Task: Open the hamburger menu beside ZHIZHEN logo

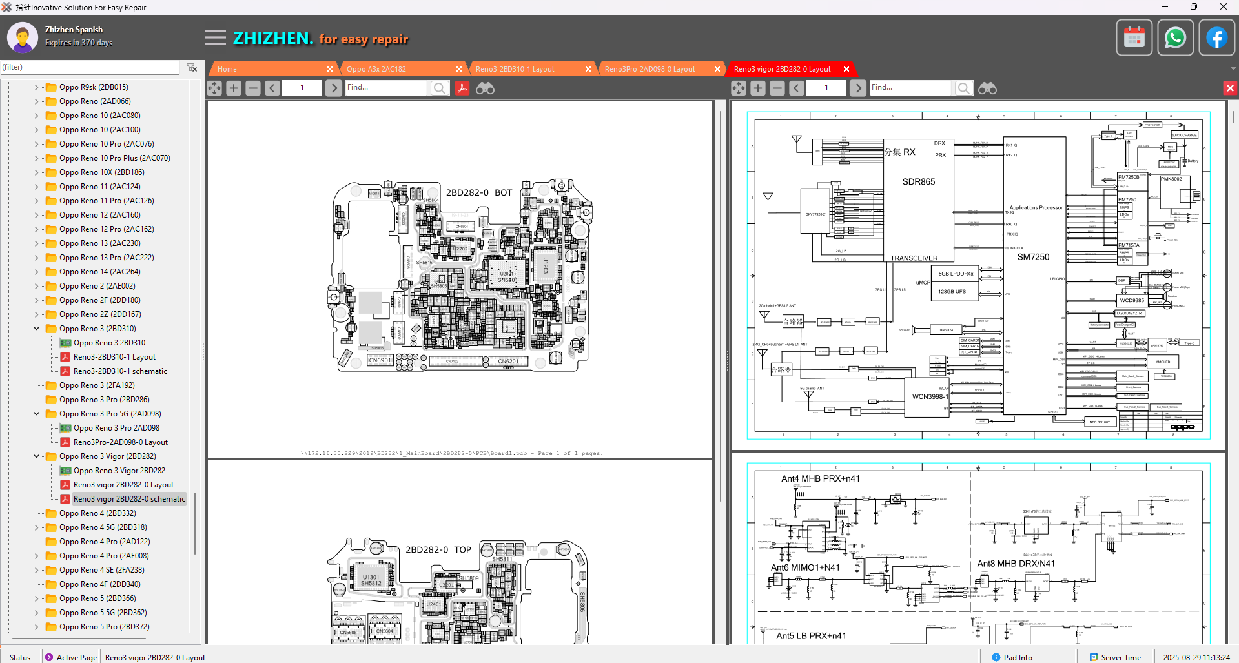Action: tap(216, 37)
